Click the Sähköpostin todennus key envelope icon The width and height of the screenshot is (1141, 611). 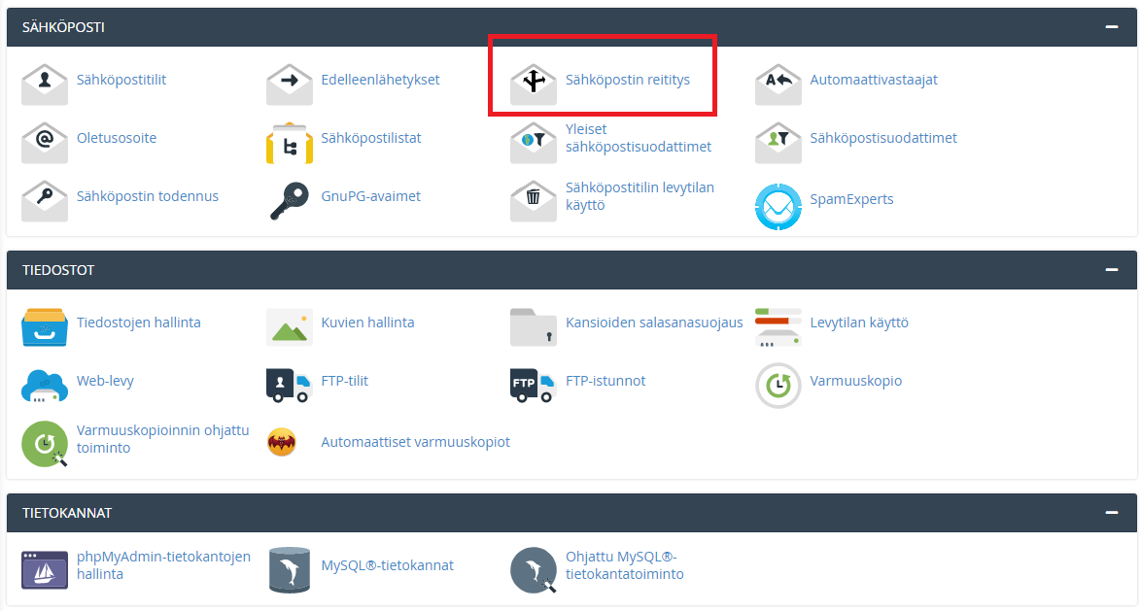[x=45, y=200]
